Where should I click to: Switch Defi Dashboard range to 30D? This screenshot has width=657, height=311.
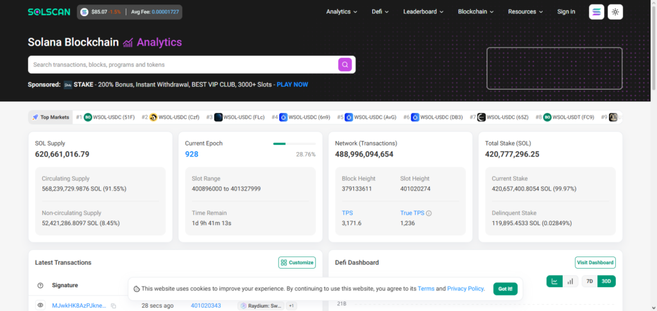(606, 282)
